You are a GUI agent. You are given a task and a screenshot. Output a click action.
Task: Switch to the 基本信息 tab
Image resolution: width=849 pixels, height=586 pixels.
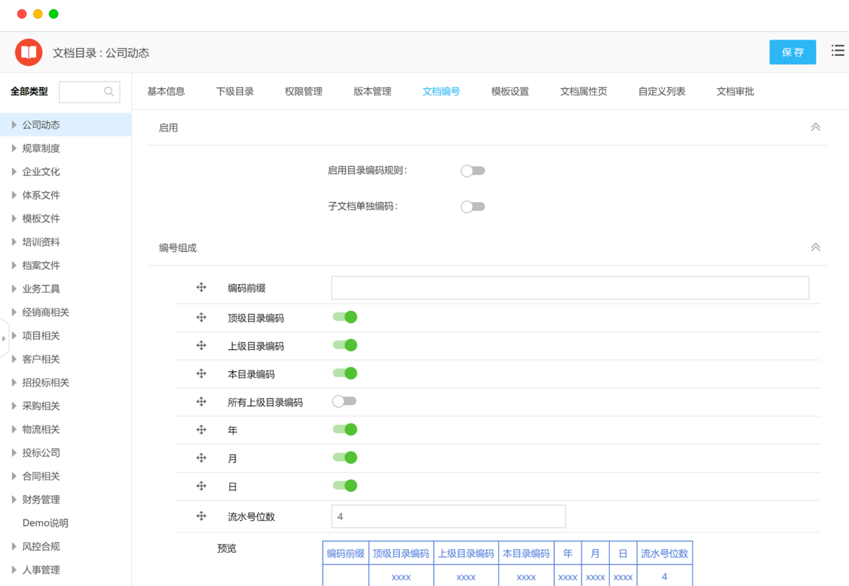tap(166, 91)
